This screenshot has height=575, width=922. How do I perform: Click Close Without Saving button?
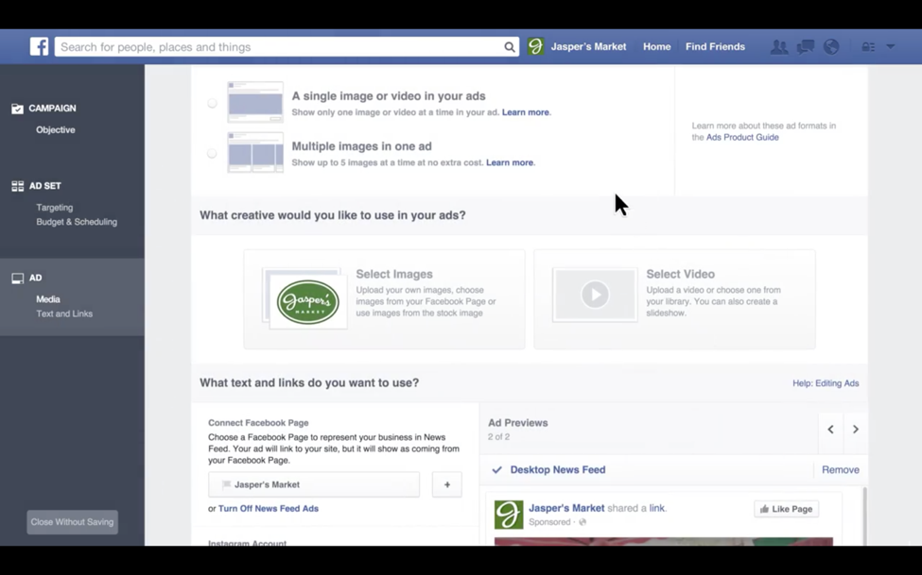[x=72, y=522]
